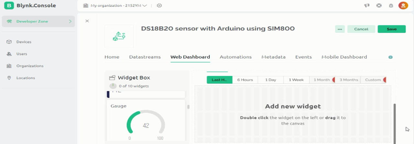Screen dimensions: 414x144
Task: Open the user profile avatar
Action: [x=403, y=5]
